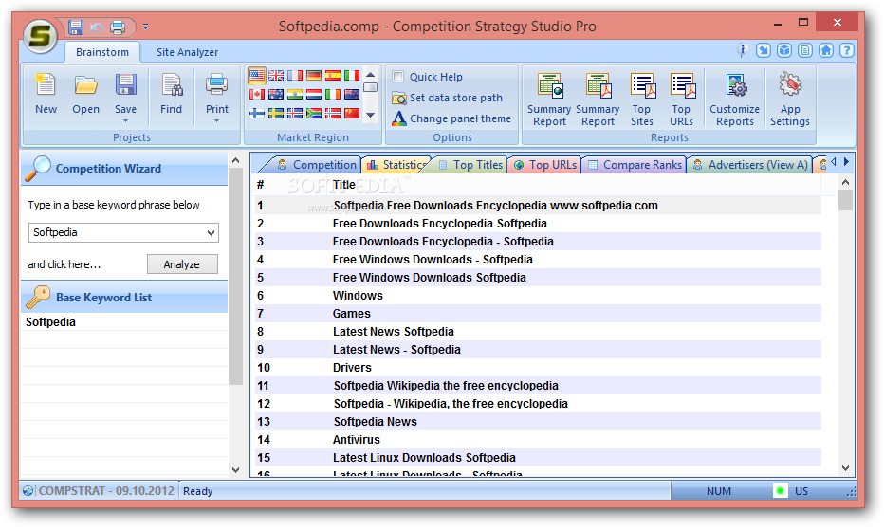
Task: Select the France flag market region
Action: click(295, 76)
